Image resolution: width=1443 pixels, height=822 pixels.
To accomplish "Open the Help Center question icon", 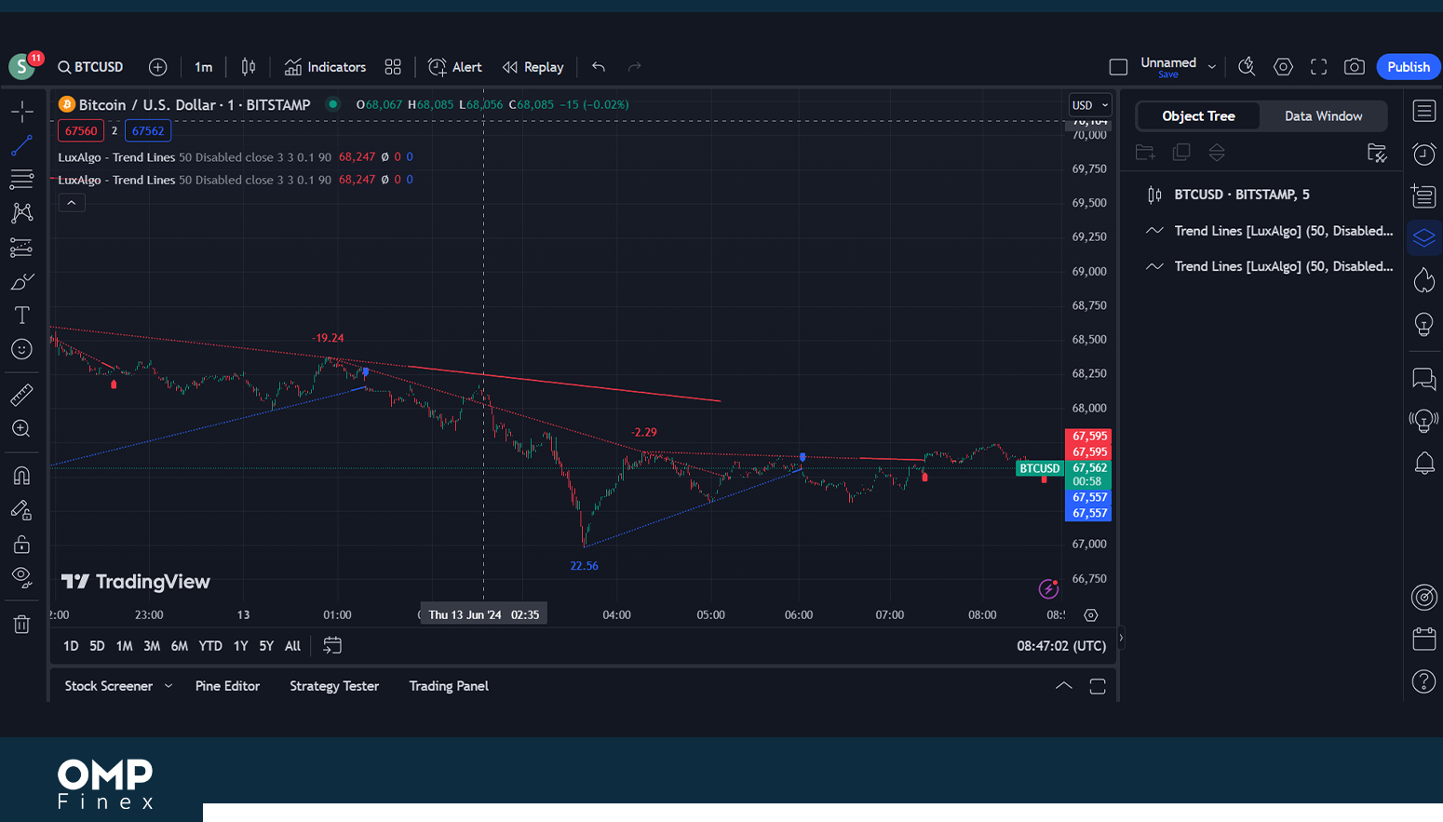I will tap(1424, 681).
